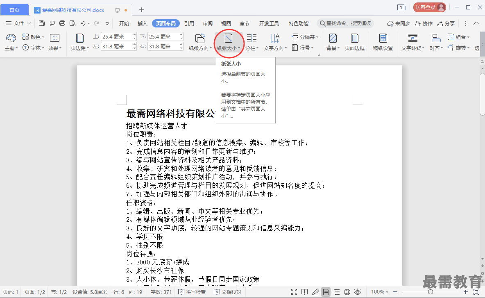
Task: Switch to reading layout view icon
Action: pyautogui.click(x=305, y=292)
